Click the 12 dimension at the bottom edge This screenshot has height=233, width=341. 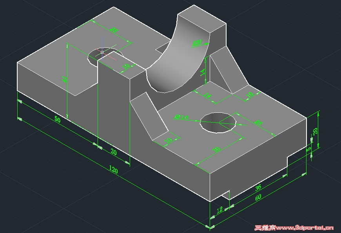219,209
